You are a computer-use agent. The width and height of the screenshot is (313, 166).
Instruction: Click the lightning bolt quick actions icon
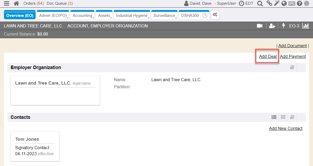(284, 26)
